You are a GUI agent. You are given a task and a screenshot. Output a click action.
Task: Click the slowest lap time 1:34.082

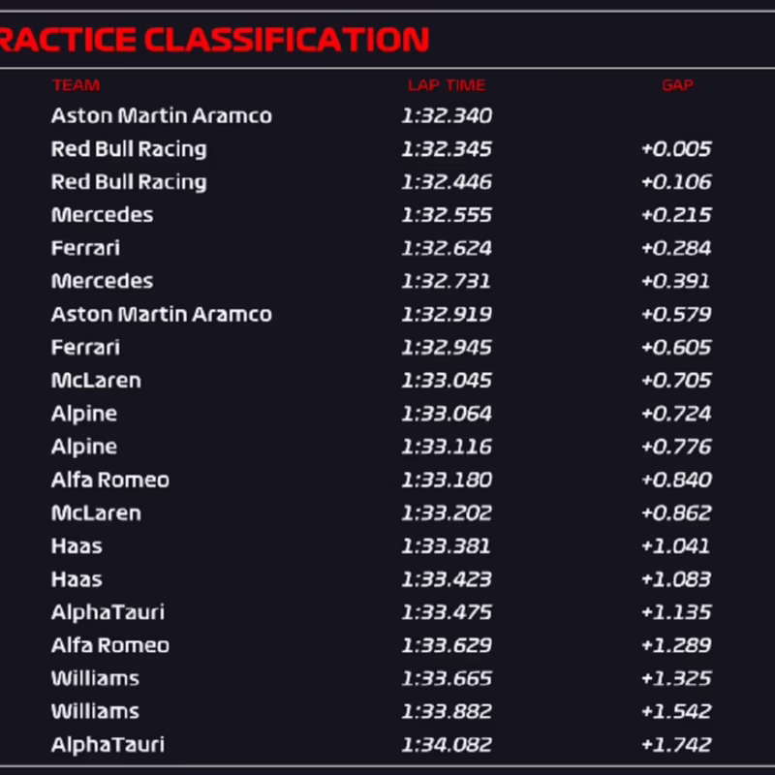pyautogui.click(x=447, y=745)
